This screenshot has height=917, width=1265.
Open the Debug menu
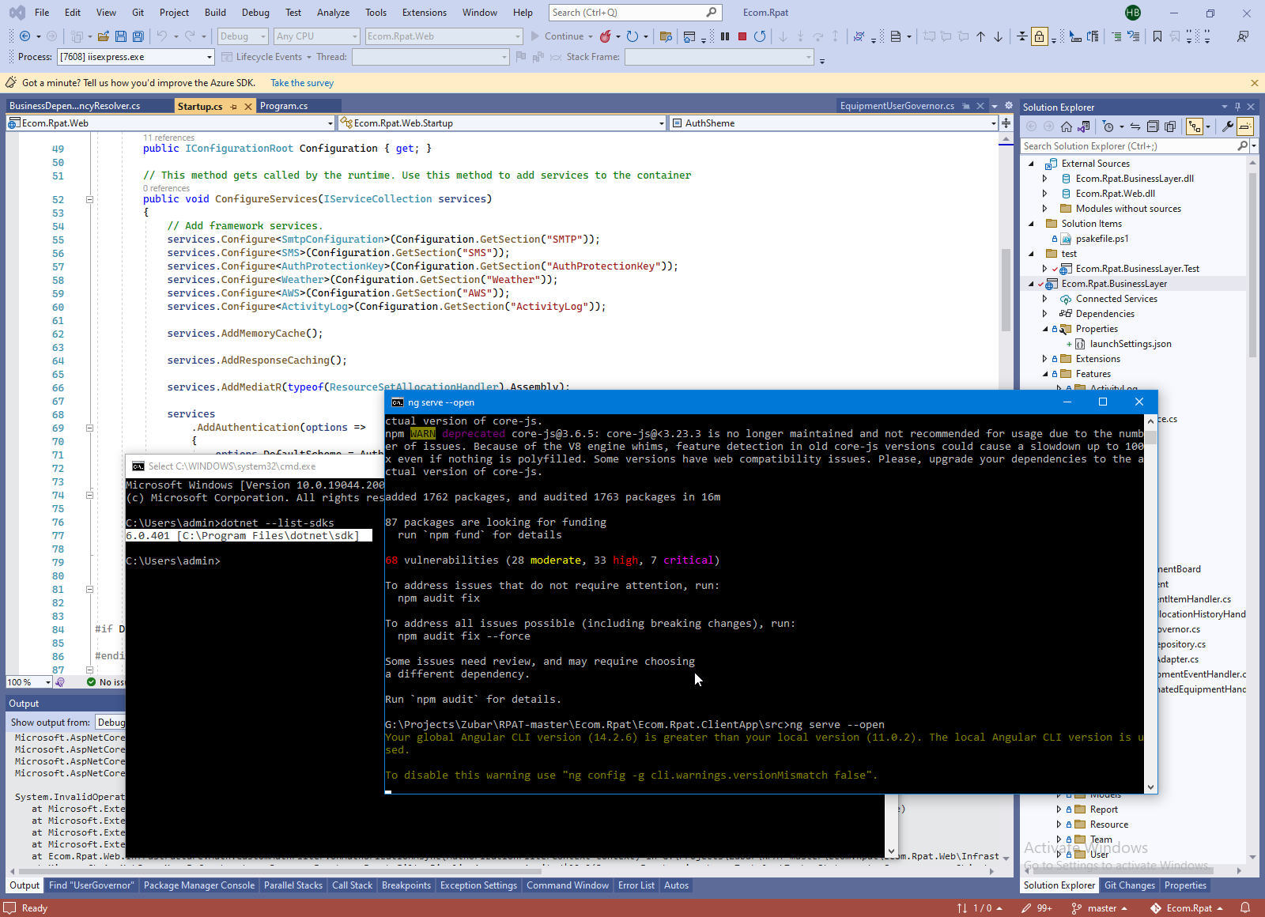(x=255, y=13)
